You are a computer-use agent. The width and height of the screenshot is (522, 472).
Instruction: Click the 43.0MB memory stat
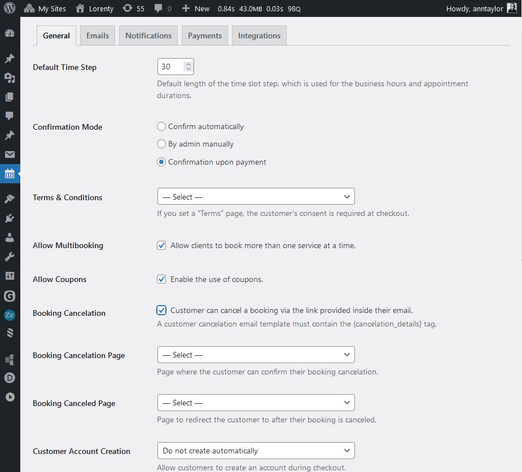coord(251,8)
